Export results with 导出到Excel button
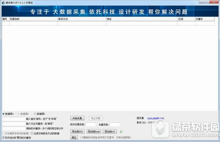This screenshot has height=142, width=220. click(x=94, y=132)
